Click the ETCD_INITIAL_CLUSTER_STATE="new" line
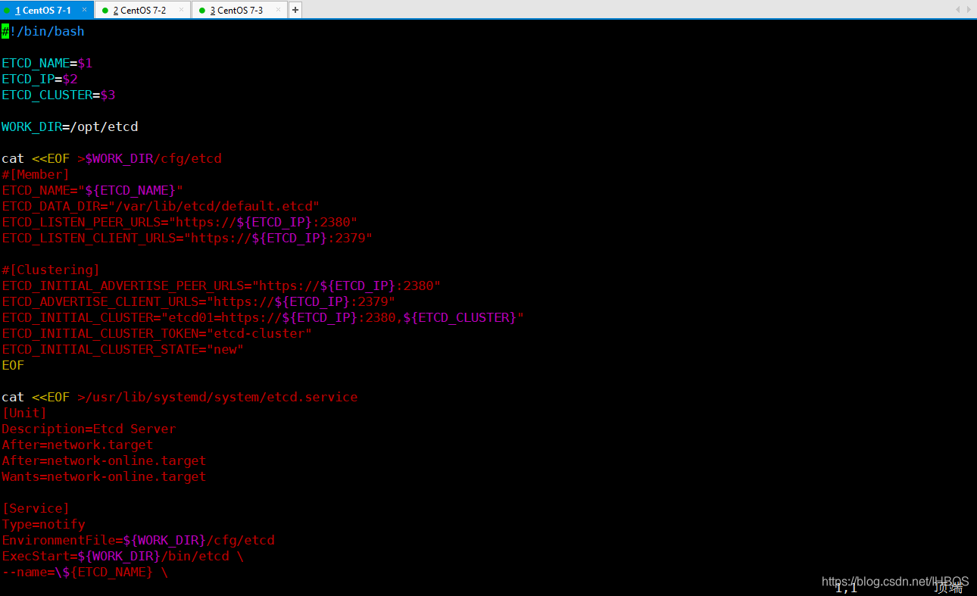Viewport: 977px width, 596px height. 123,349
